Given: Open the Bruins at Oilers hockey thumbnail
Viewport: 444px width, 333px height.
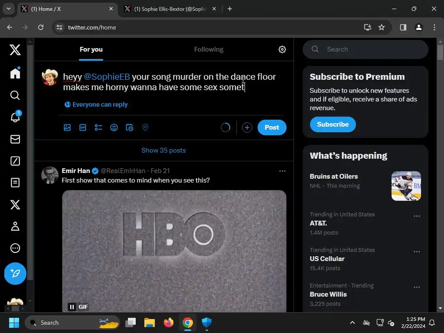Looking at the screenshot, I should coord(406,186).
